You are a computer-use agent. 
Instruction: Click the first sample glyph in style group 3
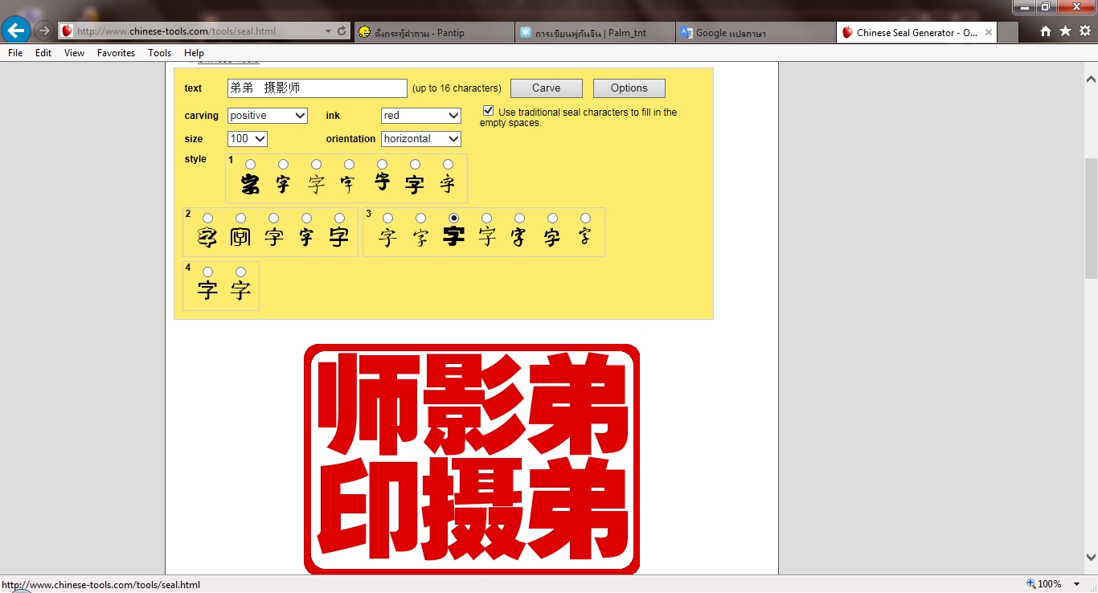pyautogui.click(x=388, y=237)
